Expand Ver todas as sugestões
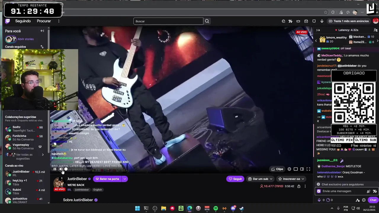 click(x=24, y=156)
